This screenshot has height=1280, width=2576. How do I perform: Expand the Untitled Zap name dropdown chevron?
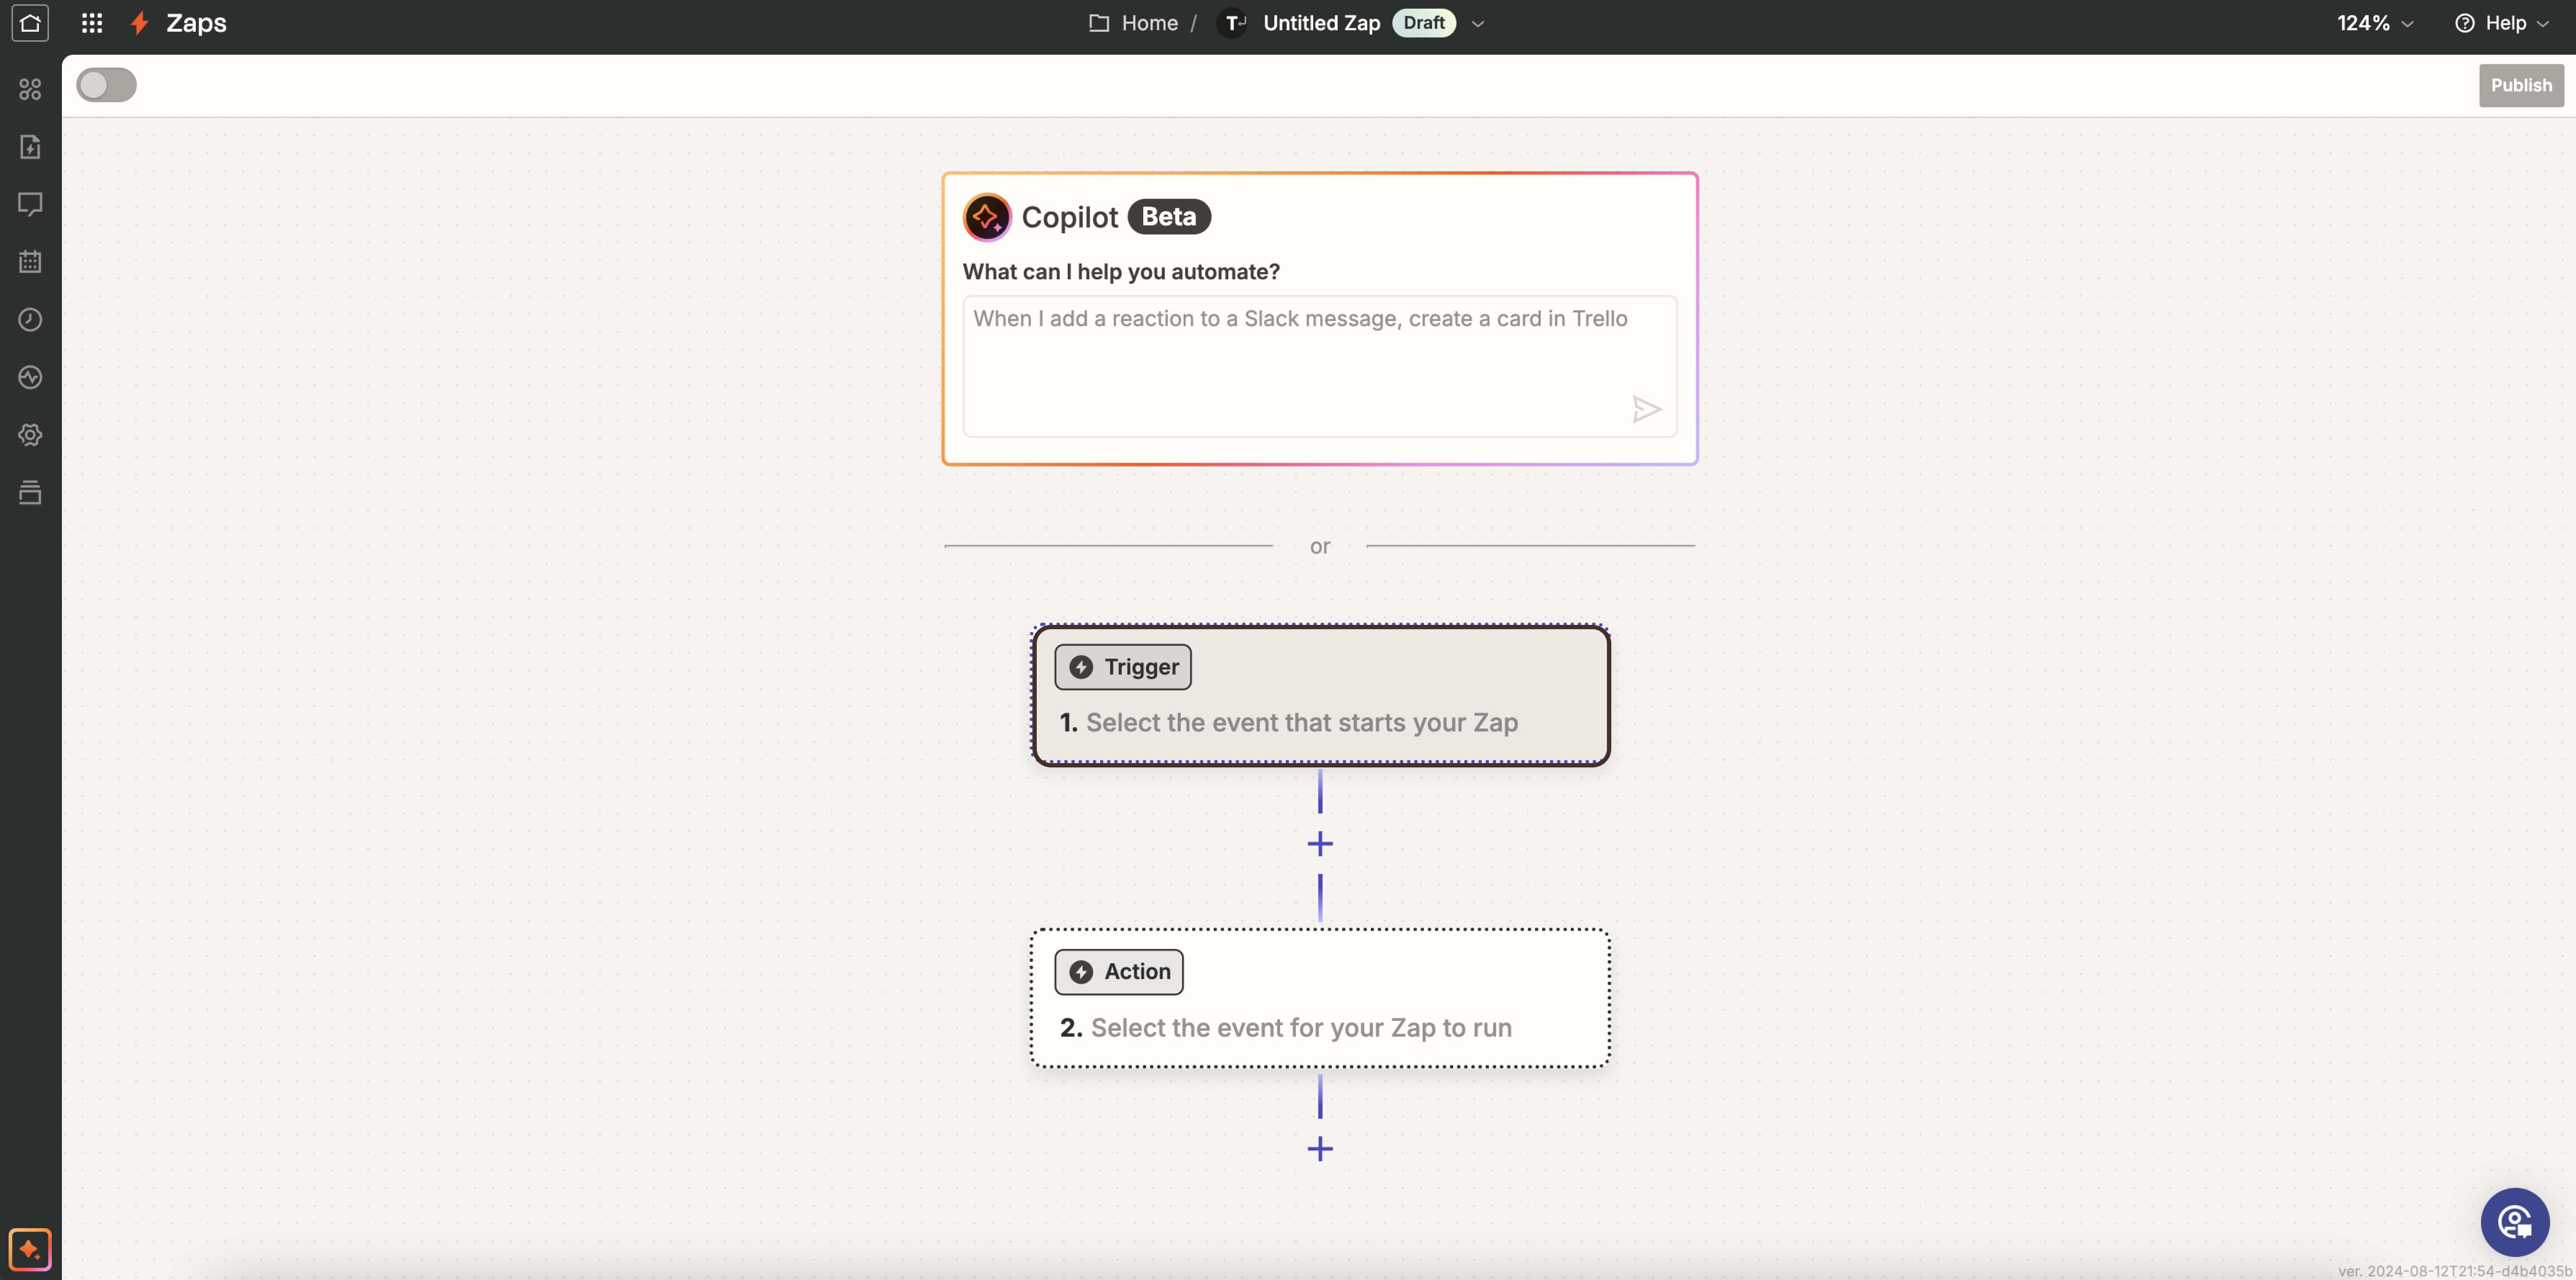[1478, 24]
